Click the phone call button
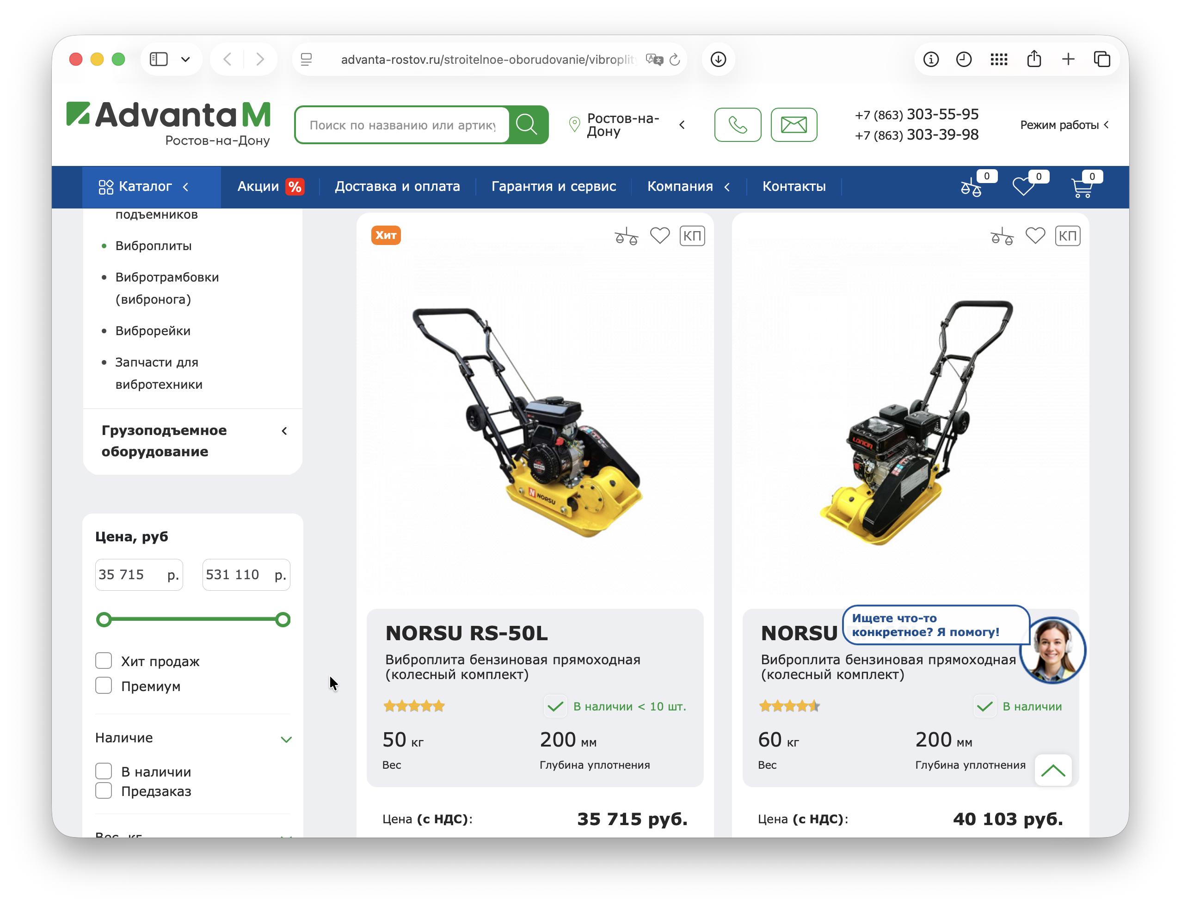1181x906 pixels. tap(738, 125)
